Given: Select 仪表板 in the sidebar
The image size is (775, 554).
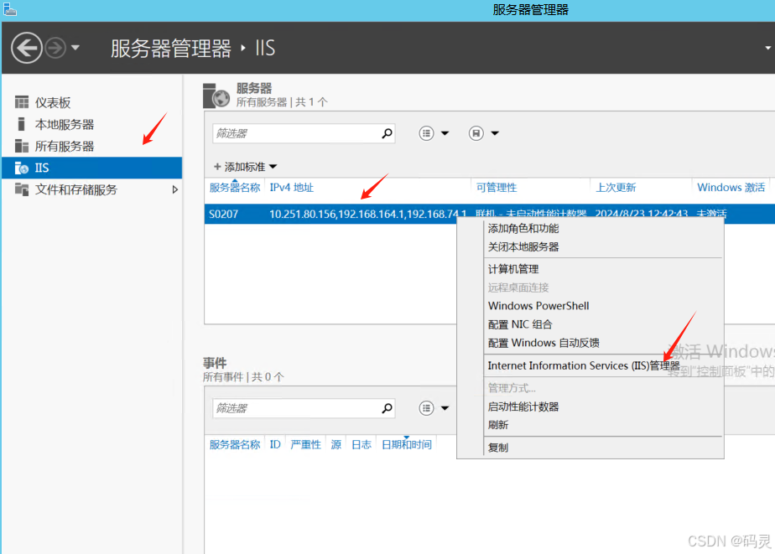Looking at the screenshot, I should [x=53, y=103].
